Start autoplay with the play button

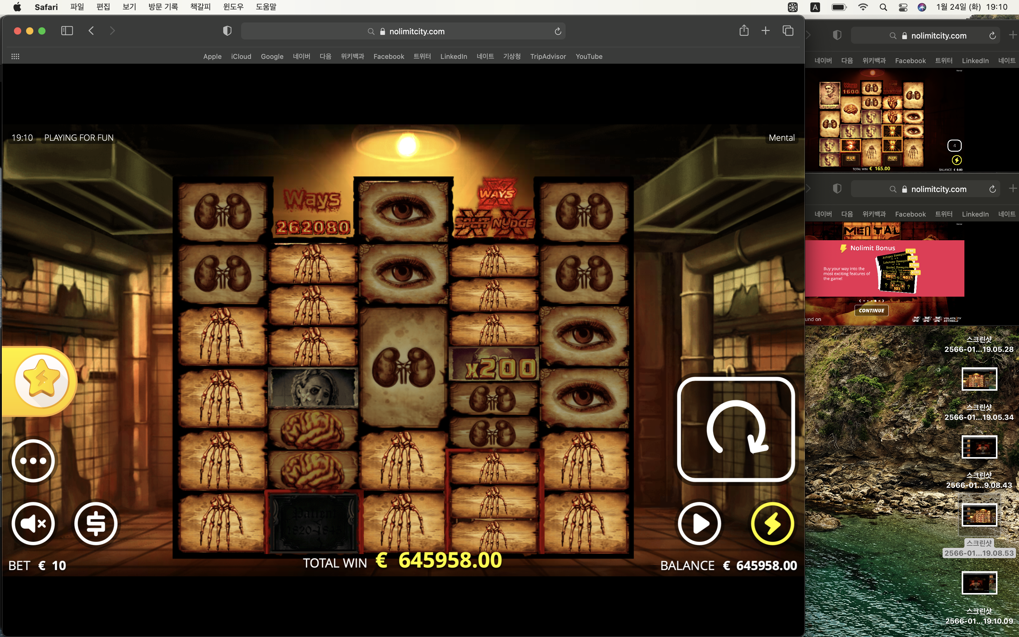pos(699,524)
